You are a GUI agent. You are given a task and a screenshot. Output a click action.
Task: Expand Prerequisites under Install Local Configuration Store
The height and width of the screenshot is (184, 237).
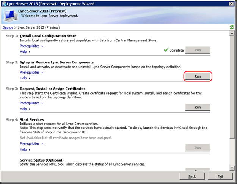[x=31, y=46]
